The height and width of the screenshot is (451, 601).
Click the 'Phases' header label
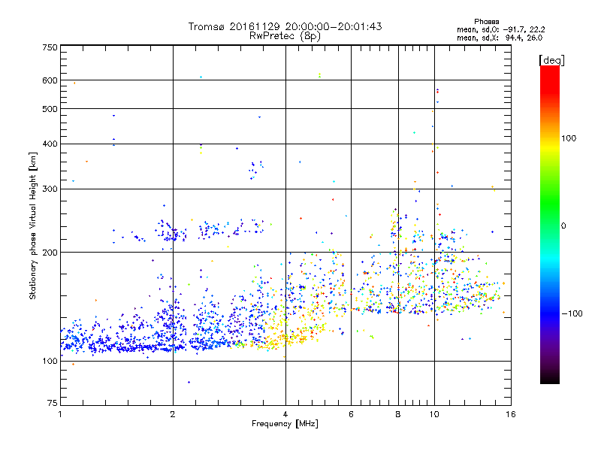pos(486,22)
